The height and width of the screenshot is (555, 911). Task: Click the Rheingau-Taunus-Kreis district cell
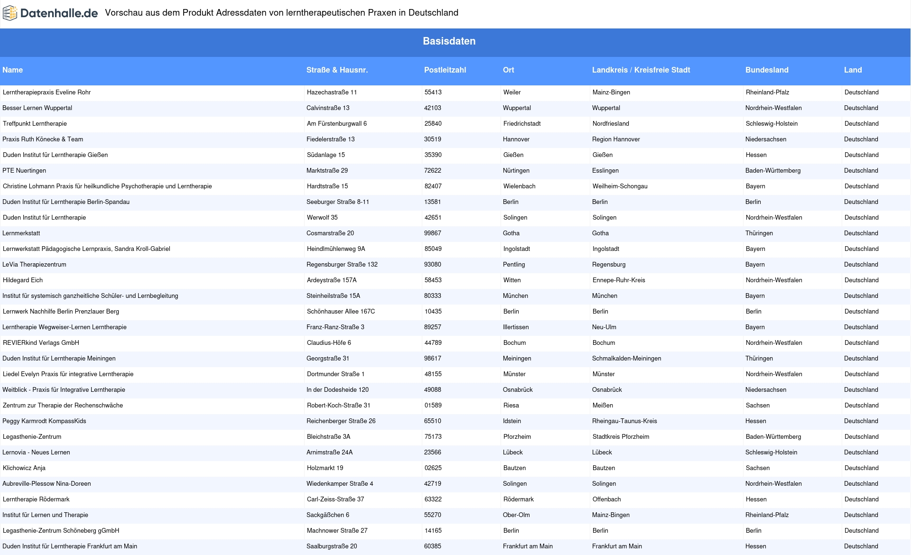tap(624, 421)
